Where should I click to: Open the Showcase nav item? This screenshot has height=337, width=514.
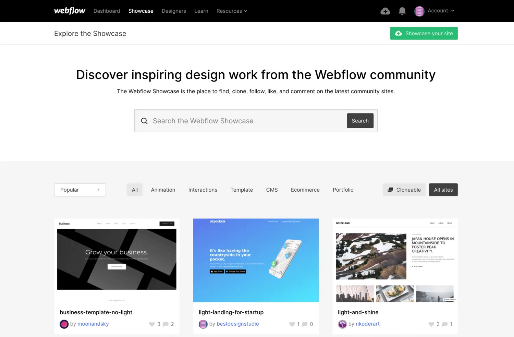click(141, 11)
